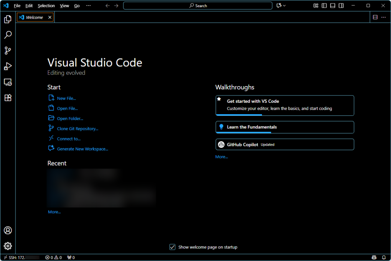Viewport: 391px width, 261px height.
Task: Click the forwarded ports status item
Action: pyautogui.click(x=71, y=258)
